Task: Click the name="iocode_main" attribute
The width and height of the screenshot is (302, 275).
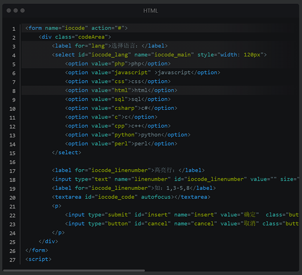Action: click(x=164, y=54)
